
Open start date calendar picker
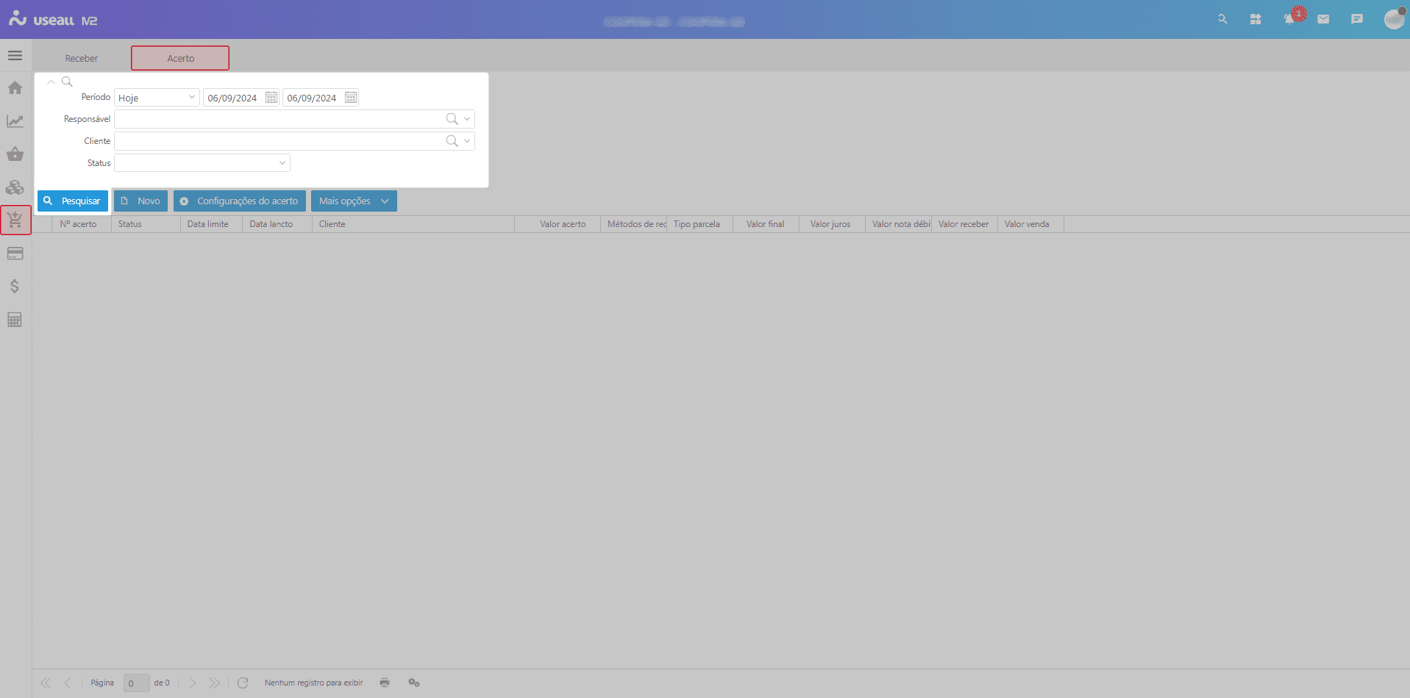click(x=271, y=98)
